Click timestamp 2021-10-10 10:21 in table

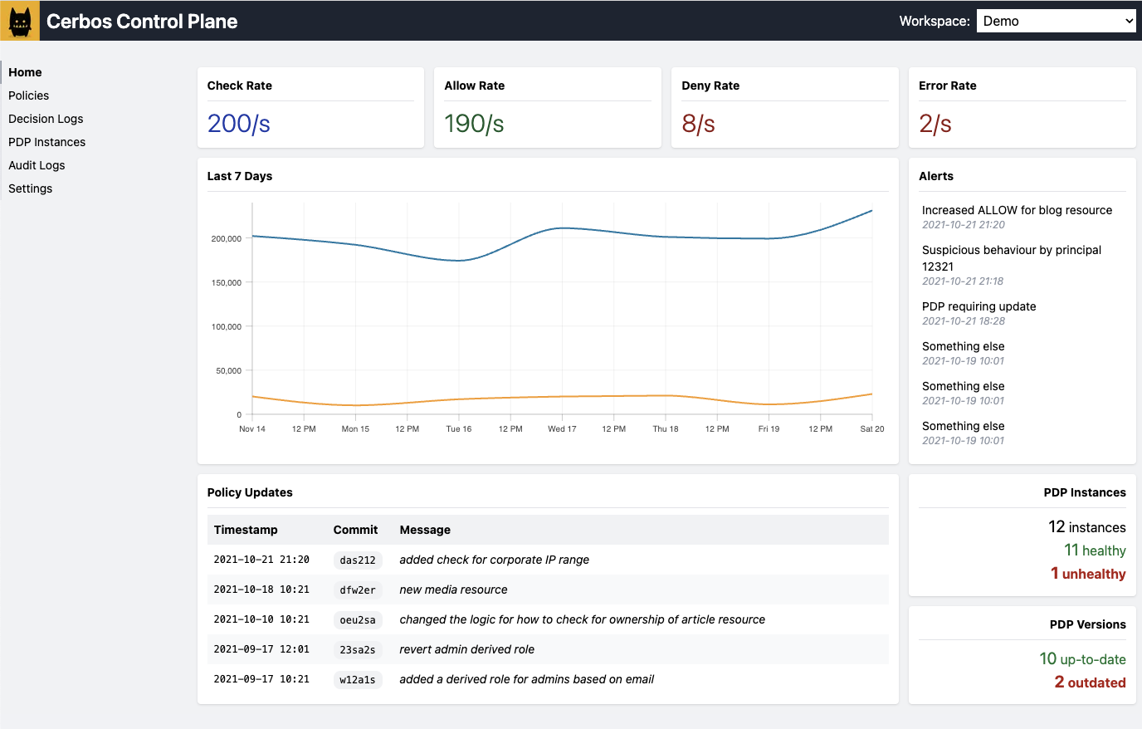coord(261,619)
